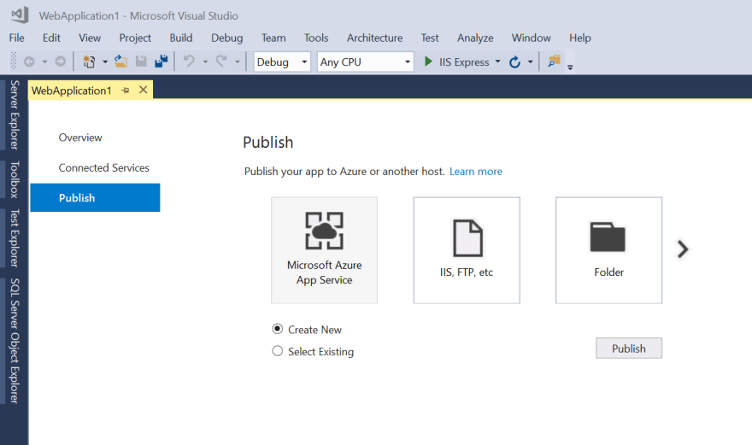Viewport: 752px width, 445px height.
Task: Select the IIS, FTP, etc publish target
Action: coord(467,250)
